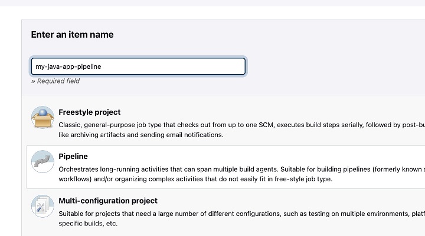Screen dimensions: 425x236
Task: Click 'like archiving artifacts and sending email' line
Action: click(141, 135)
